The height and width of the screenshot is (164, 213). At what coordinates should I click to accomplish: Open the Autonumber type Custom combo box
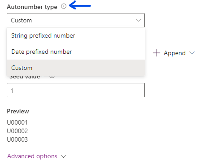point(76,20)
